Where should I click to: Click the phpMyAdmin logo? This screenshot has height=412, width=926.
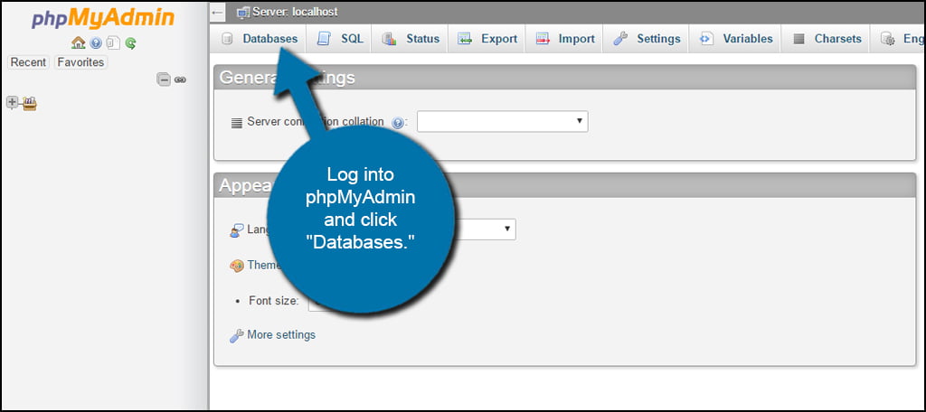102,19
